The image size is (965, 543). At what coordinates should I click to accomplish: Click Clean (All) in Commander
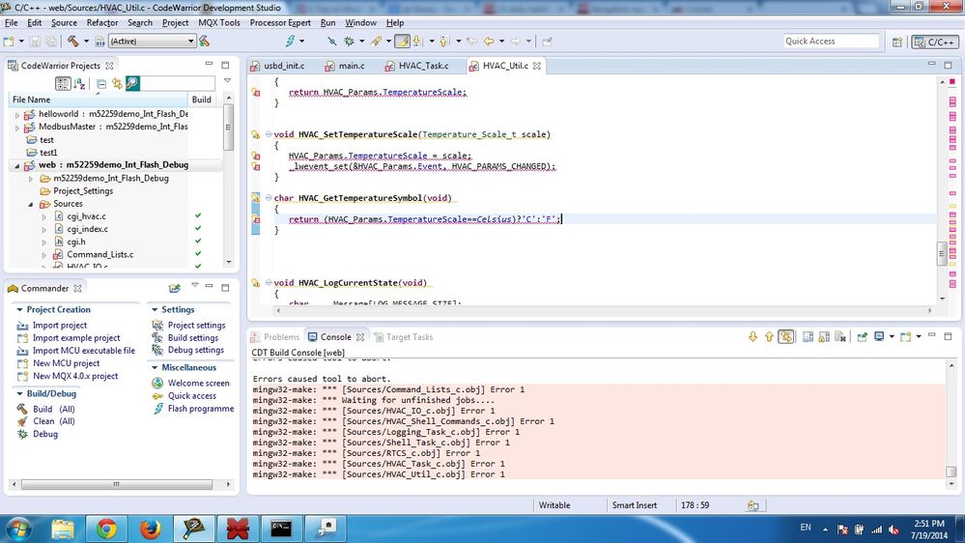pyautogui.click(x=53, y=421)
